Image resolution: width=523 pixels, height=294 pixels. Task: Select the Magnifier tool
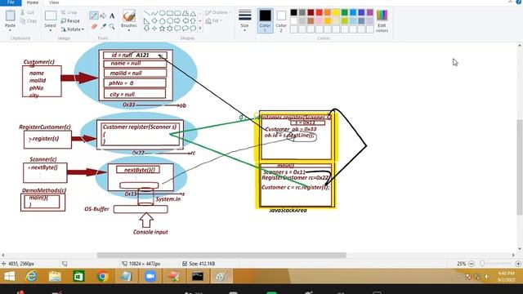[x=112, y=26]
